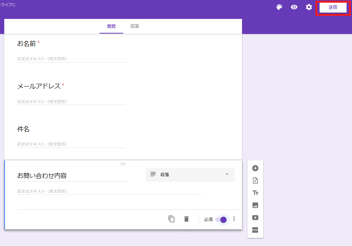Add a title and description block
352x246 pixels.
point(255,193)
